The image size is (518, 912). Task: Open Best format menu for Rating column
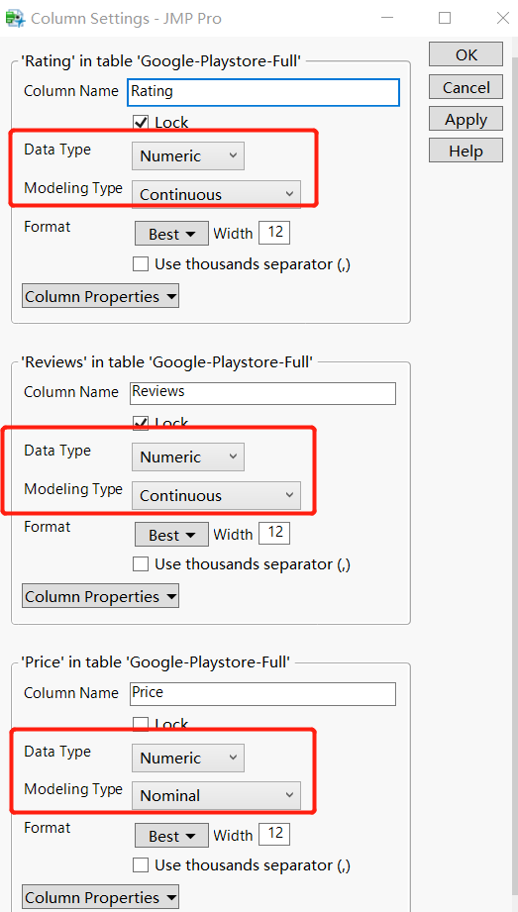coord(171,234)
